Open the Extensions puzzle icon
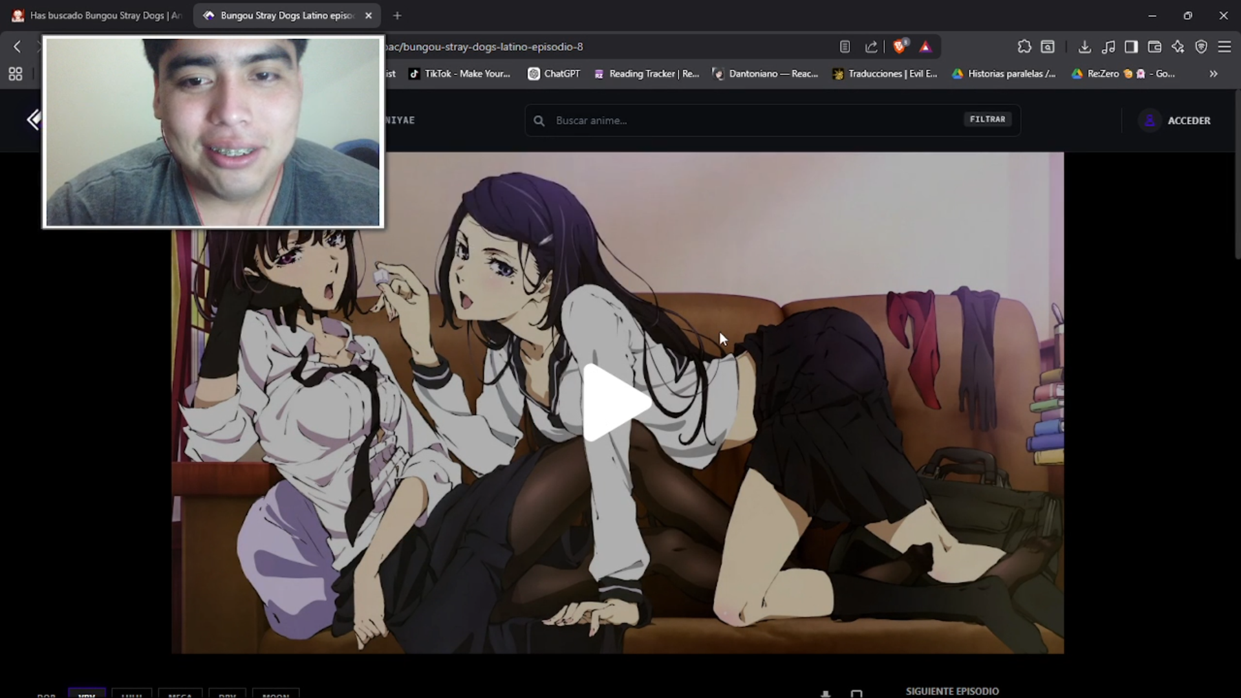This screenshot has width=1241, height=698. pos(1024,47)
